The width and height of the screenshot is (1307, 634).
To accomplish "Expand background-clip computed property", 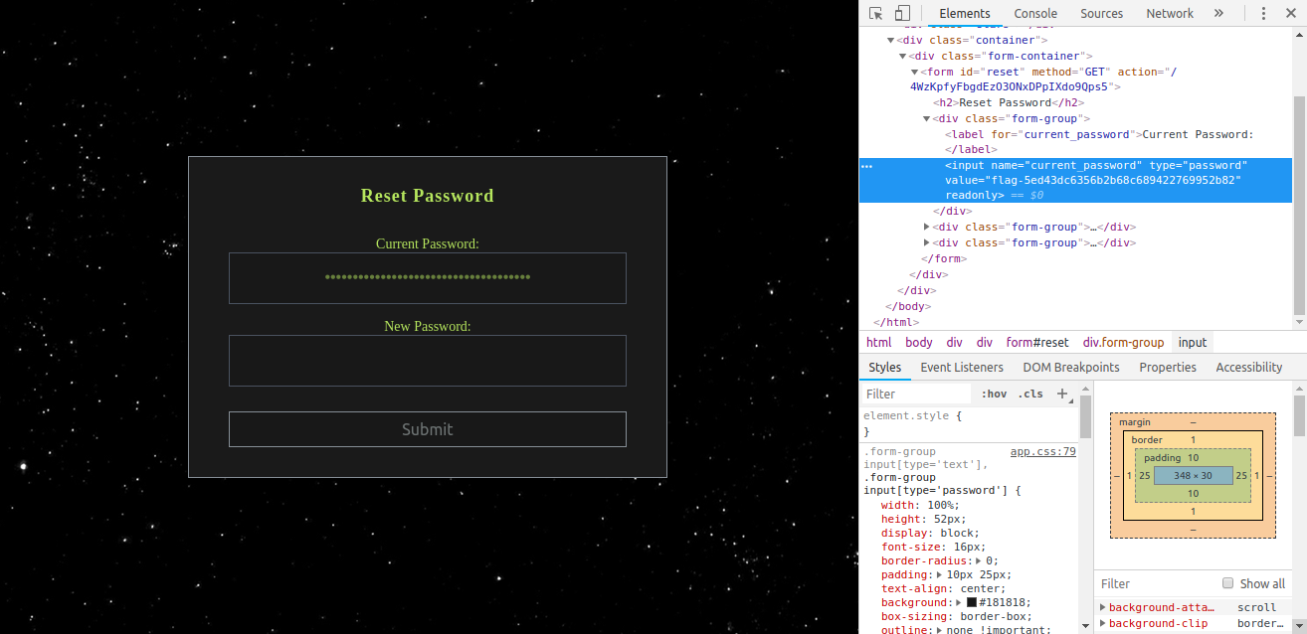I will pyautogui.click(x=1102, y=624).
